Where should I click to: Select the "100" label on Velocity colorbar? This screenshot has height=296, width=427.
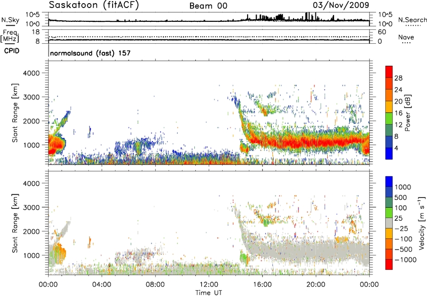(401, 208)
